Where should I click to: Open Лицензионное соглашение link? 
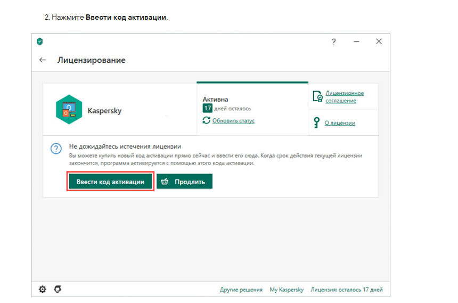[345, 97]
